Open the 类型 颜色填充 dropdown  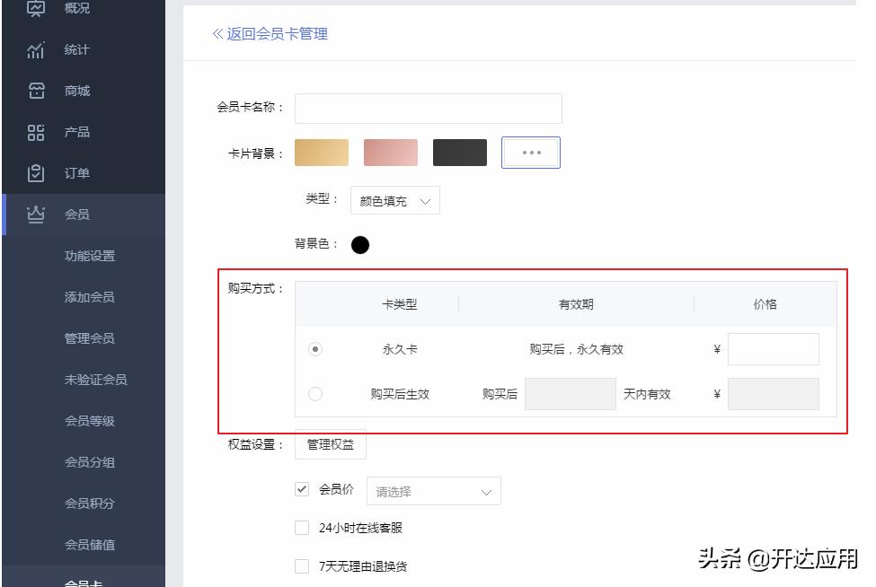tap(394, 199)
